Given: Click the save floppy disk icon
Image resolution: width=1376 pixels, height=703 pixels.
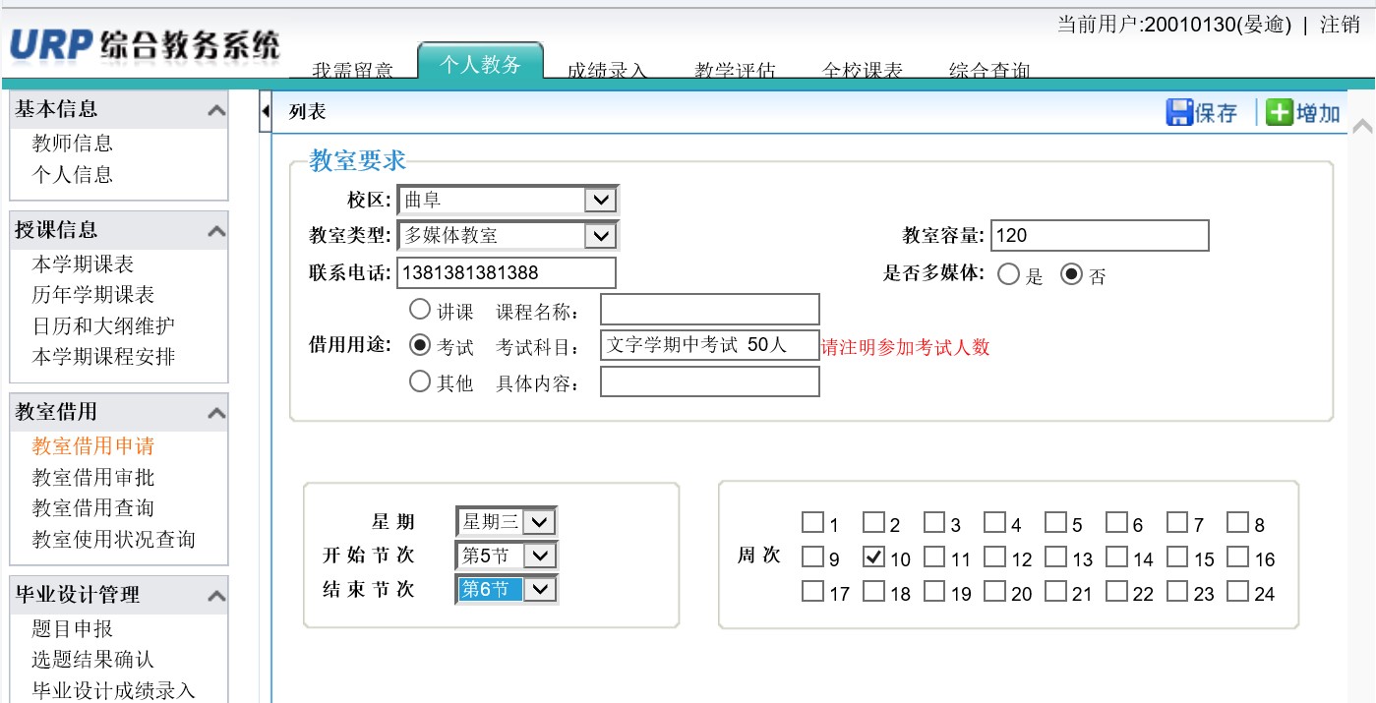Looking at the screenshot, I should coord(1178,112).
